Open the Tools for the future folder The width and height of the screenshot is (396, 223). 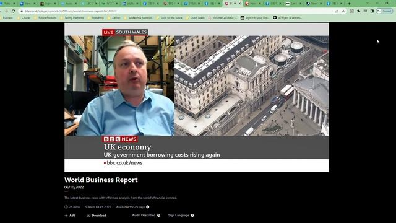[x=169, y=18]
